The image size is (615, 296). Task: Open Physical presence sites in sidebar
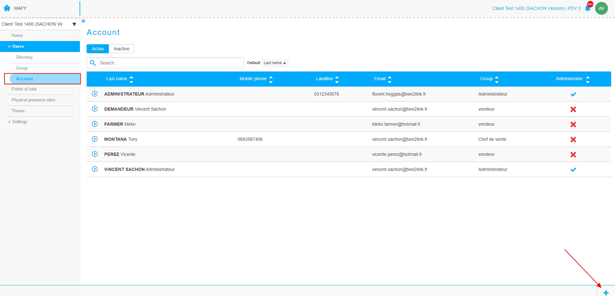[x=33, y=100]
